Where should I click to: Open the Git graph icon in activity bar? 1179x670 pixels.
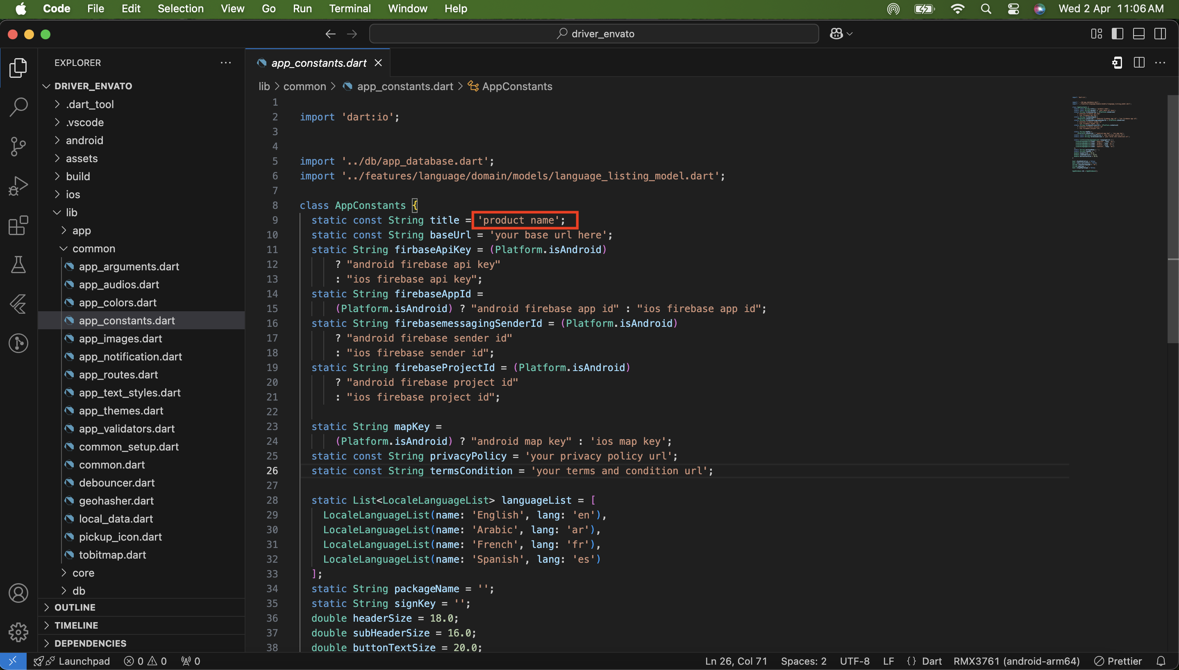coord(18,343)
